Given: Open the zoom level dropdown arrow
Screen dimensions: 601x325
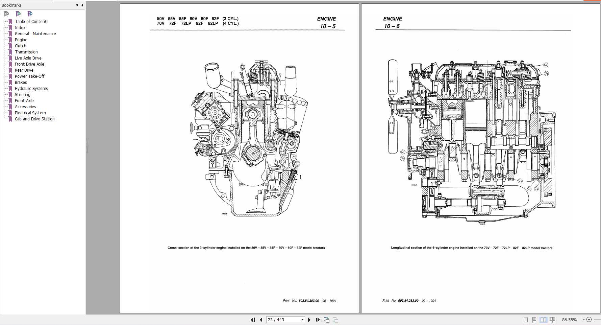Looking at the screenshot, I should pyautogui.click(x=584, y=320).
